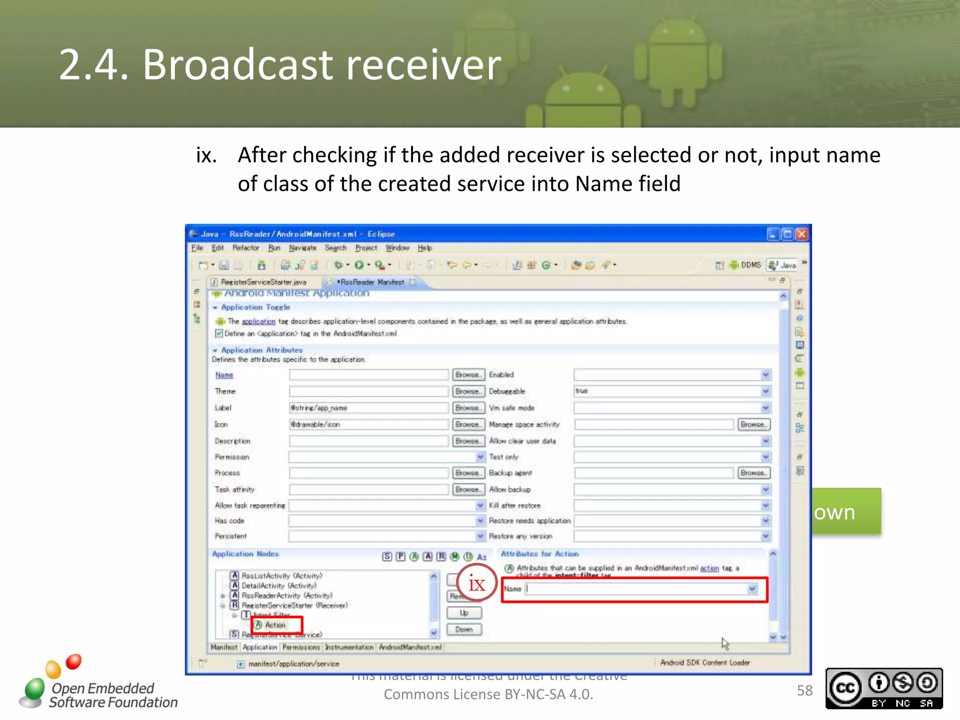Click the Activity icon next to DetailActivity
The height and width of the screenshot is (720, 960).
pos(235,585)
